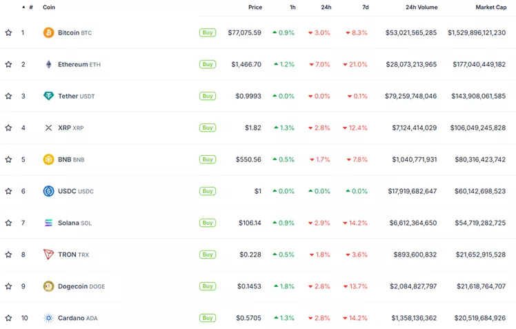Click the Dogecoin logo icon
The width and height of the screenshot is (516, 329).
(x=48, y=286)
